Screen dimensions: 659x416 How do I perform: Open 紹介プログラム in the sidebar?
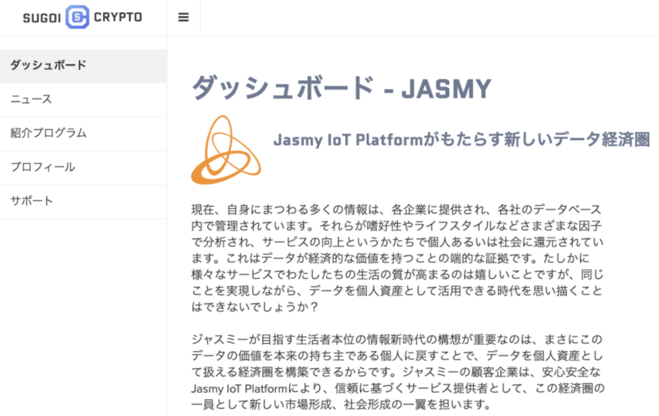(83, 134)
